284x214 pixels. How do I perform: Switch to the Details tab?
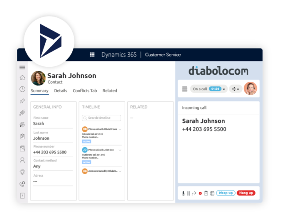pyautogui.click(x=60, y=91)
